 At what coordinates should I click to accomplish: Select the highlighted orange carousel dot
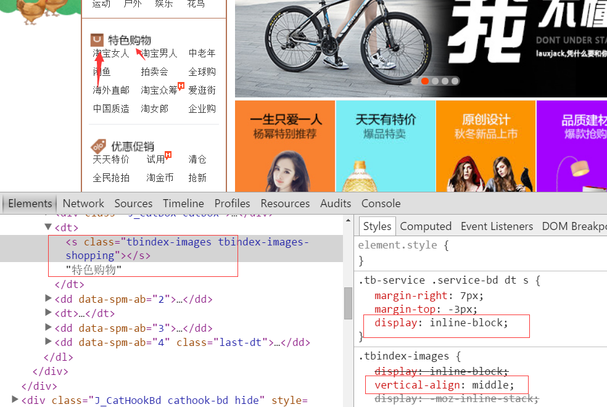425,81
